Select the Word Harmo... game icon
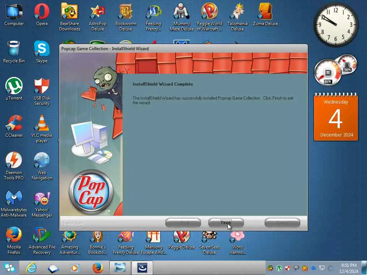 [x=237, y=242]
